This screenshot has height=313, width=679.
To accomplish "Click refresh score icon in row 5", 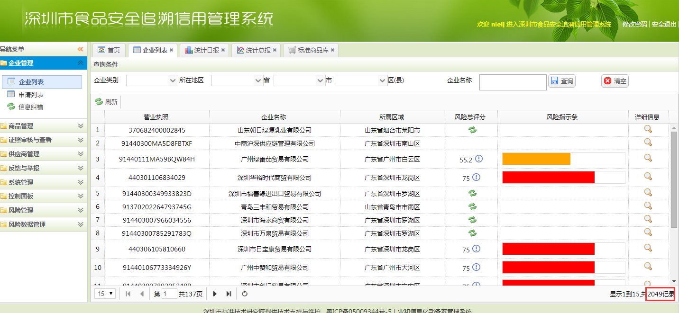I will [x=472, y=193].
